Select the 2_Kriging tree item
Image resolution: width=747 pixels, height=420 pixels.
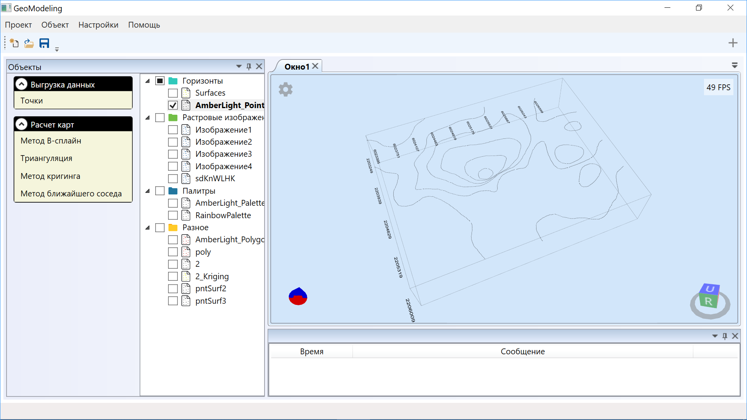tap(212, 276)
